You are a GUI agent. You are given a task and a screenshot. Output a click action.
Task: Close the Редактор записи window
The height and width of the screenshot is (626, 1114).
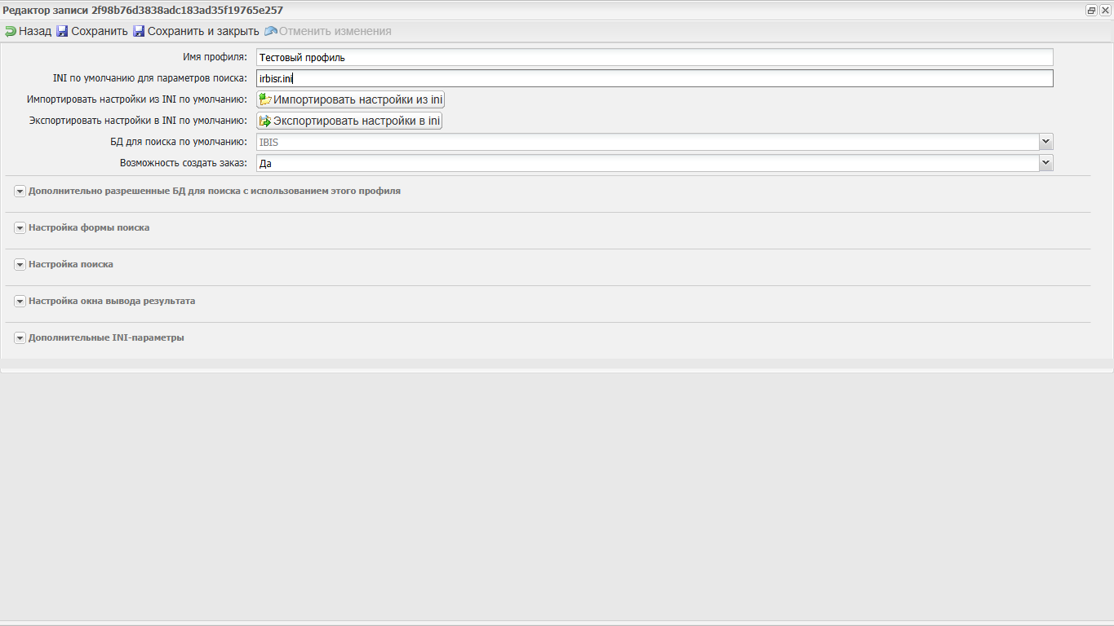[1105, 11]
